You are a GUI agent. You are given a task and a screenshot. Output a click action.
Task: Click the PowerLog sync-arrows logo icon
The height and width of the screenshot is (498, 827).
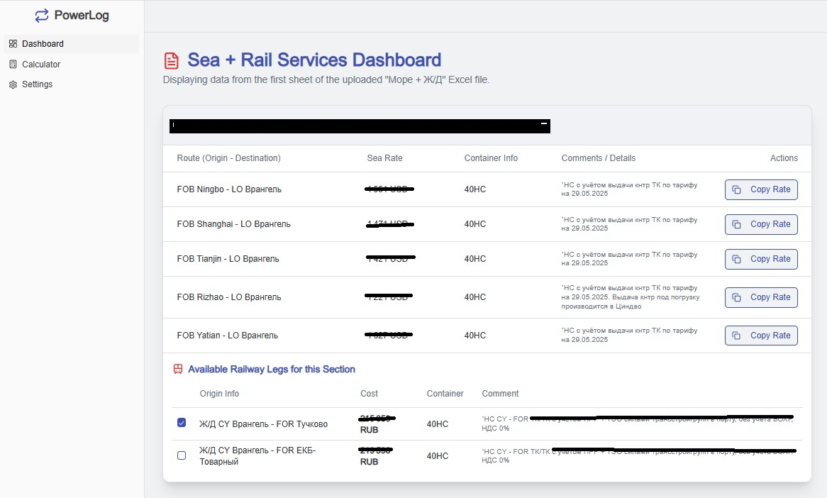[x=41, y=14]
